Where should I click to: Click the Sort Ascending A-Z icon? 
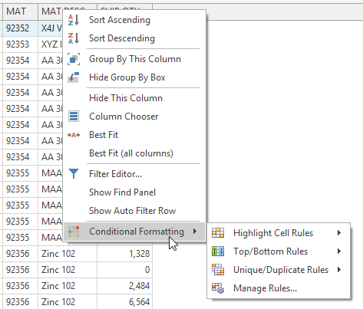(74, 20)
